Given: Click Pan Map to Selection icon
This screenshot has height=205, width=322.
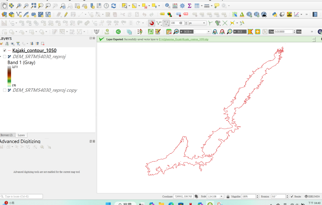Looking at the screenshot, I should point(12,6).
